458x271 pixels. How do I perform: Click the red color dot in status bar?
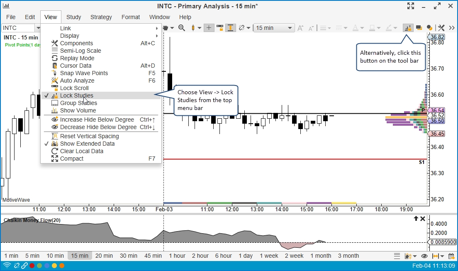point(32,266)
